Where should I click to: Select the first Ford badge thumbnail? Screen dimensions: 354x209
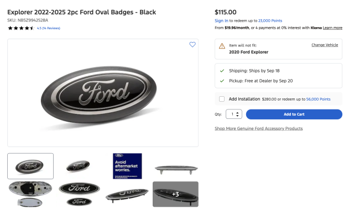[x=30, y=166]
